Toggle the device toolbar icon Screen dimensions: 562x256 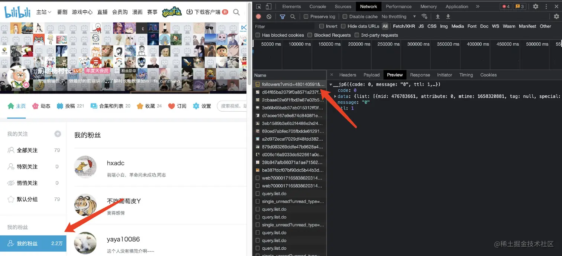pos(268,6)
